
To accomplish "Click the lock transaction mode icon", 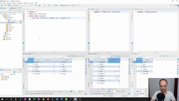I will [40, 5].
